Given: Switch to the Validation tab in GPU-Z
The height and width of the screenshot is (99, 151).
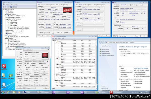Looking at the screenshot, I should tap(30, 50).
